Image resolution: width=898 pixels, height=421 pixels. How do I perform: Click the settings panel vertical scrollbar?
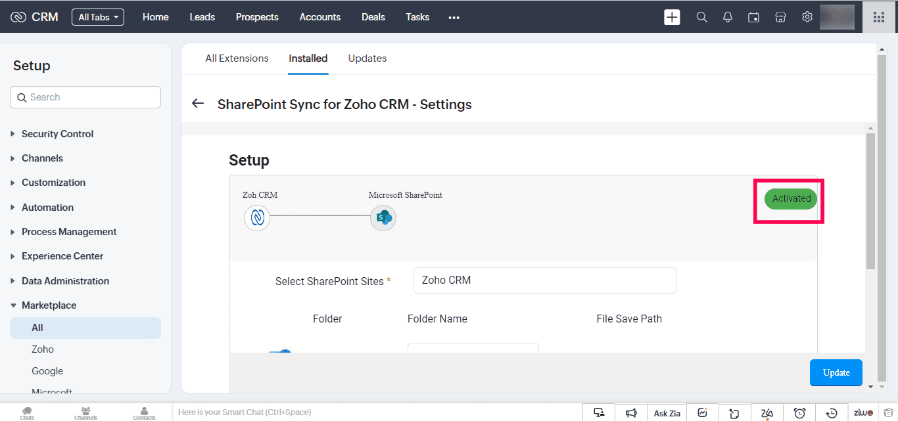(870, 201)
